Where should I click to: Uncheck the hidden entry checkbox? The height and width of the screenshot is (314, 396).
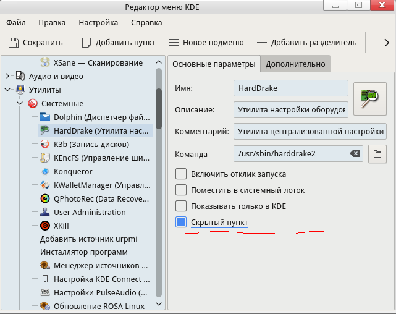181,223
